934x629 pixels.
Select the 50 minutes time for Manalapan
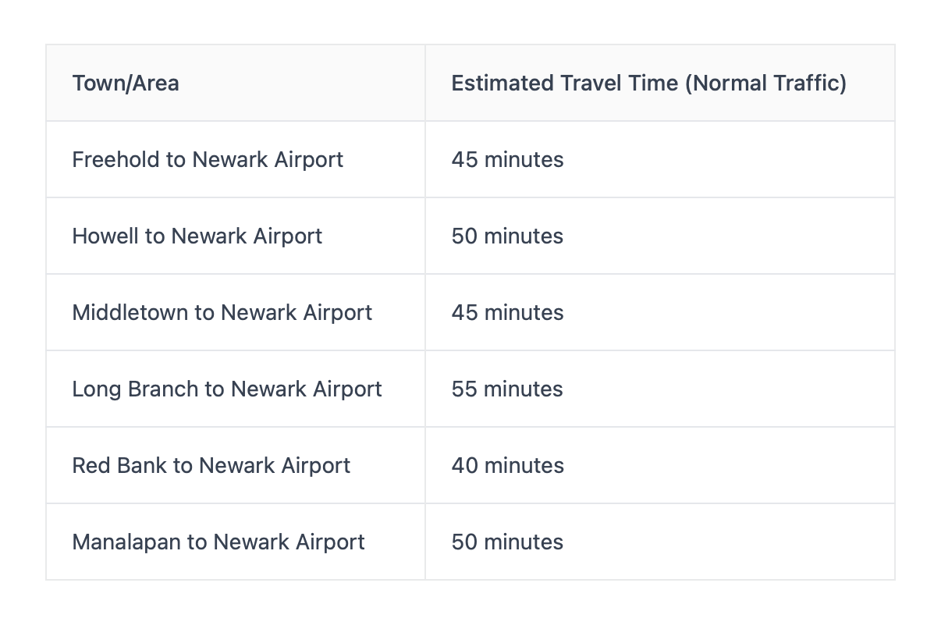coord(507,542)
